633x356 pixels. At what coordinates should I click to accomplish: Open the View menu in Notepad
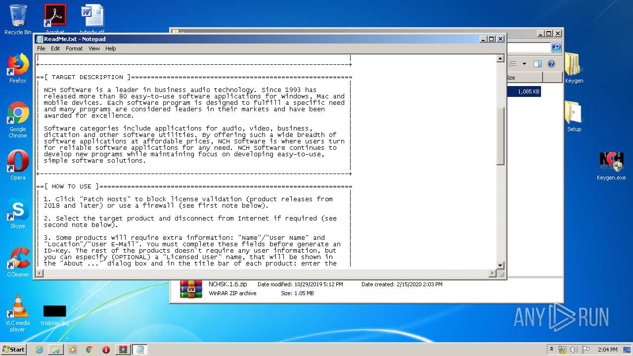tap(94, 48)
